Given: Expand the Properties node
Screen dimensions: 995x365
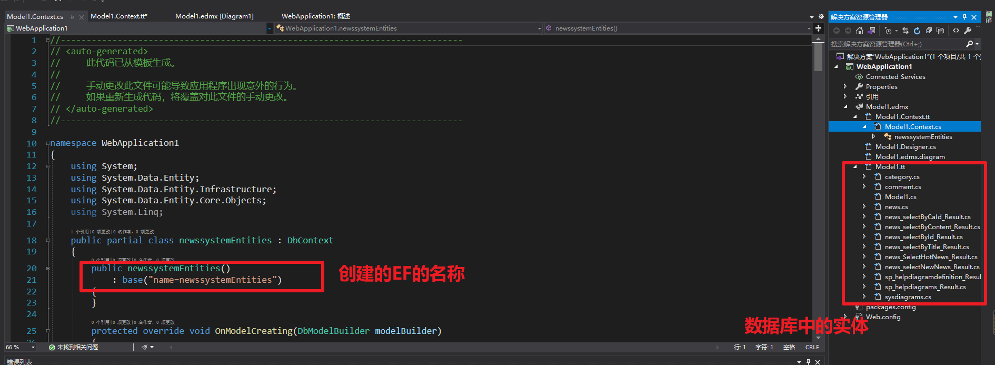Looking at the screenshot, I should click(845, 87).
